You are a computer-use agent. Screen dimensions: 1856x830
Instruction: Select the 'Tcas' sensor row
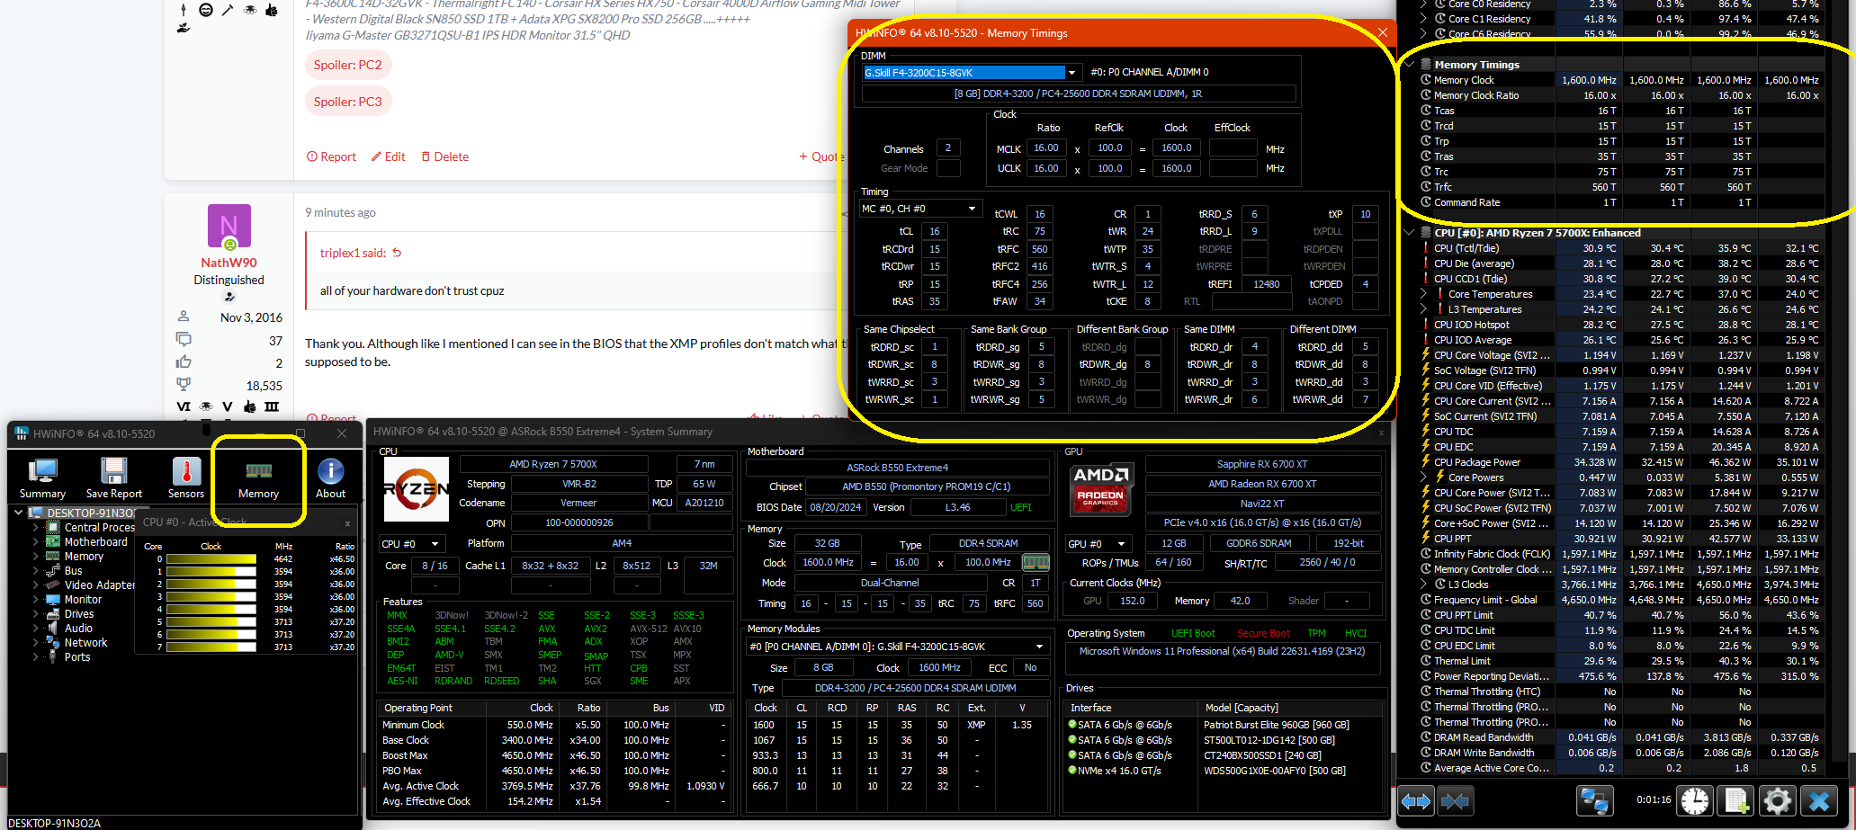tap(1621, 111)
